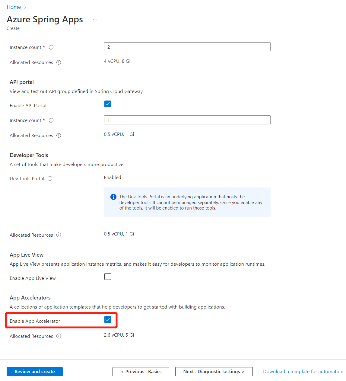Screen dimensions: 346x381
Task: Click the App Accelerators section heading
Action: click(x=30, y=298)
